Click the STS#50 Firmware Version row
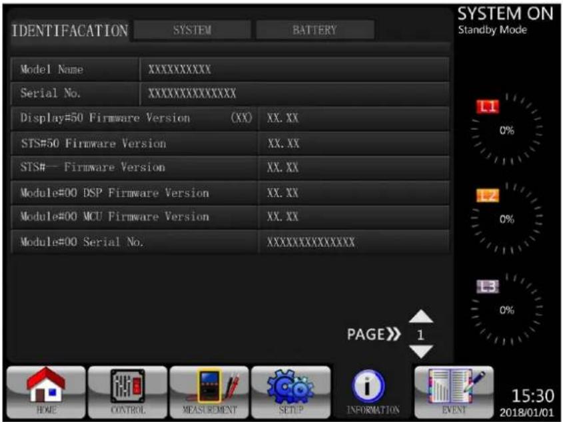The height and width of the screenshot is (422, 563). pyautogui.click(x=230, y=144)
